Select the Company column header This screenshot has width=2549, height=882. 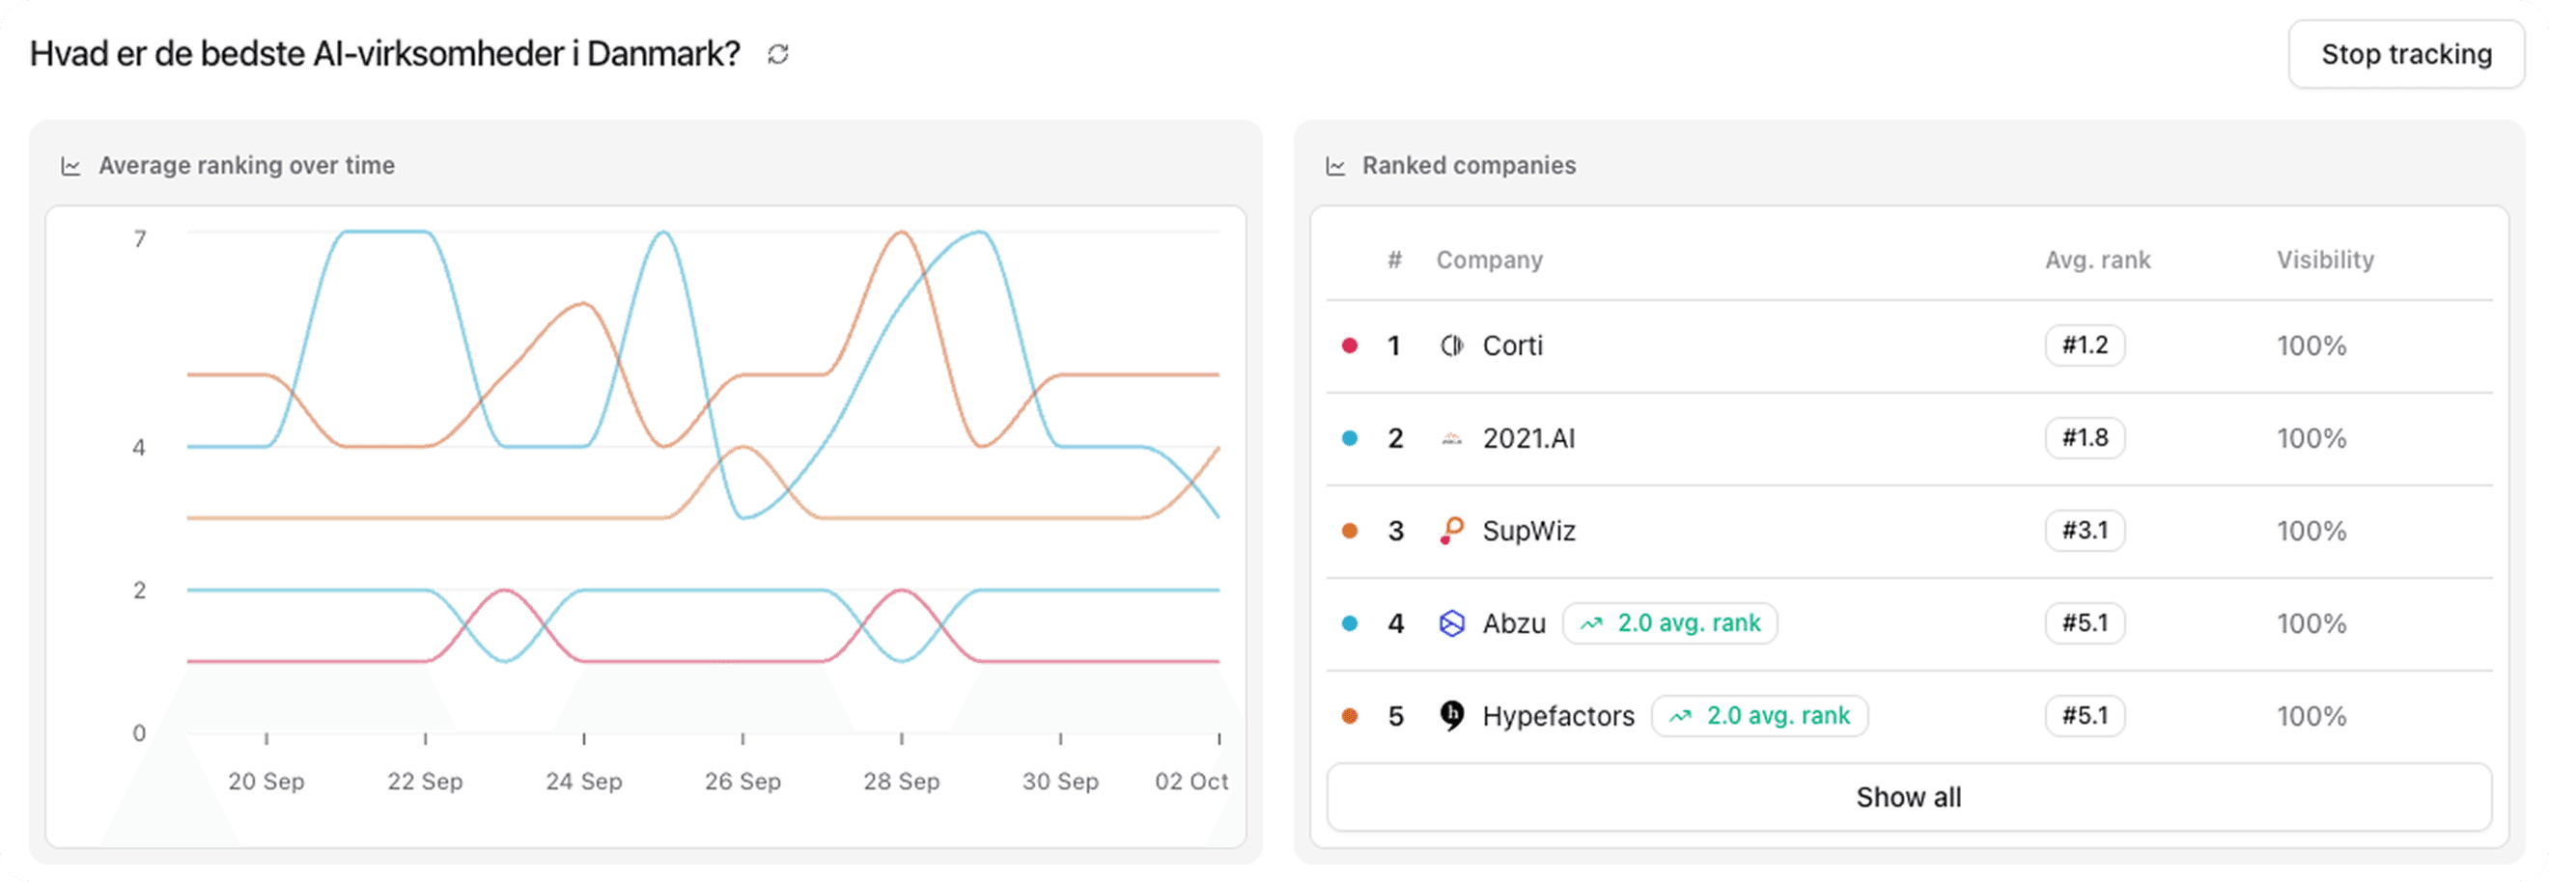[1489, 260]
